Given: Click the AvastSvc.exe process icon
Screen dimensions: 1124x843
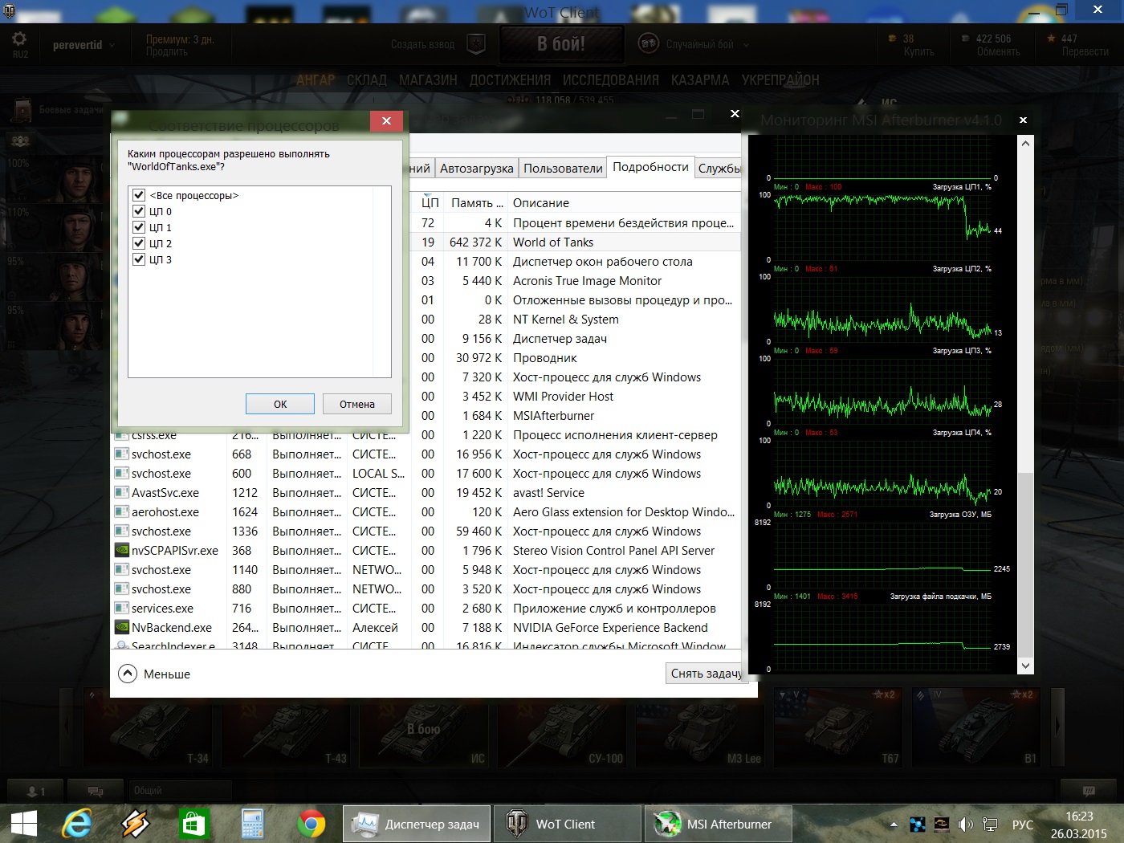Looking at the screenshot, I should tap(122, 493).
